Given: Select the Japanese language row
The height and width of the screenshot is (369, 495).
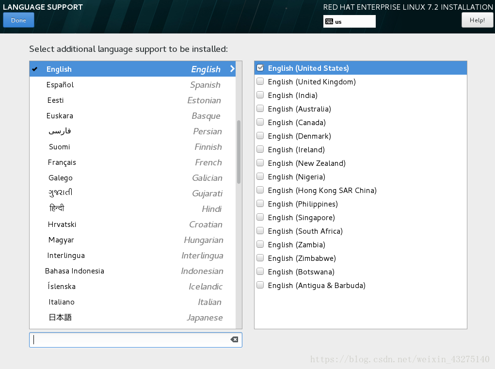Looking at the screenshot, I should [x=132, y=318].
